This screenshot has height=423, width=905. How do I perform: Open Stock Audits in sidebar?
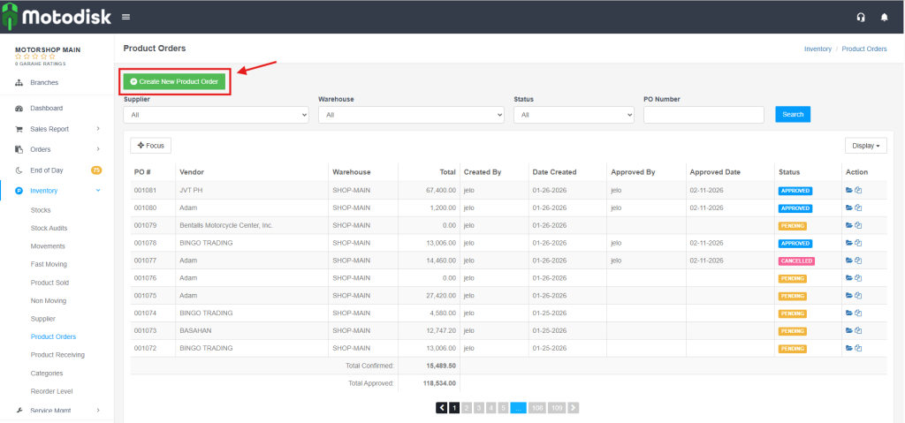[50, 228]
